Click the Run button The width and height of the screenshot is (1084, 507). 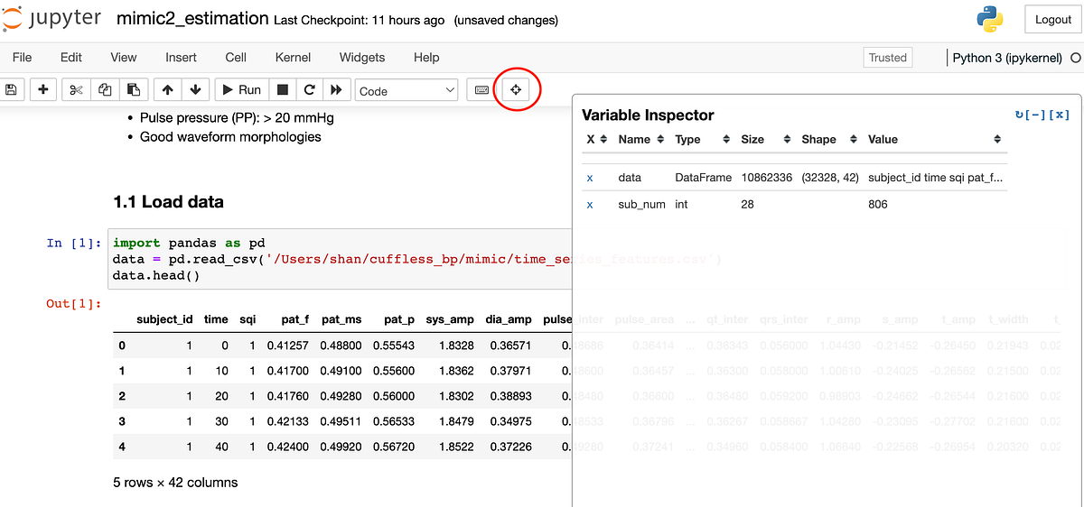240,90
